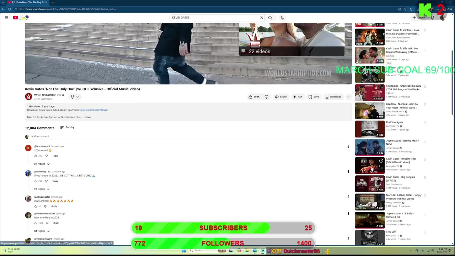Like DracoMoretti's comment

(x=36, y=156)
